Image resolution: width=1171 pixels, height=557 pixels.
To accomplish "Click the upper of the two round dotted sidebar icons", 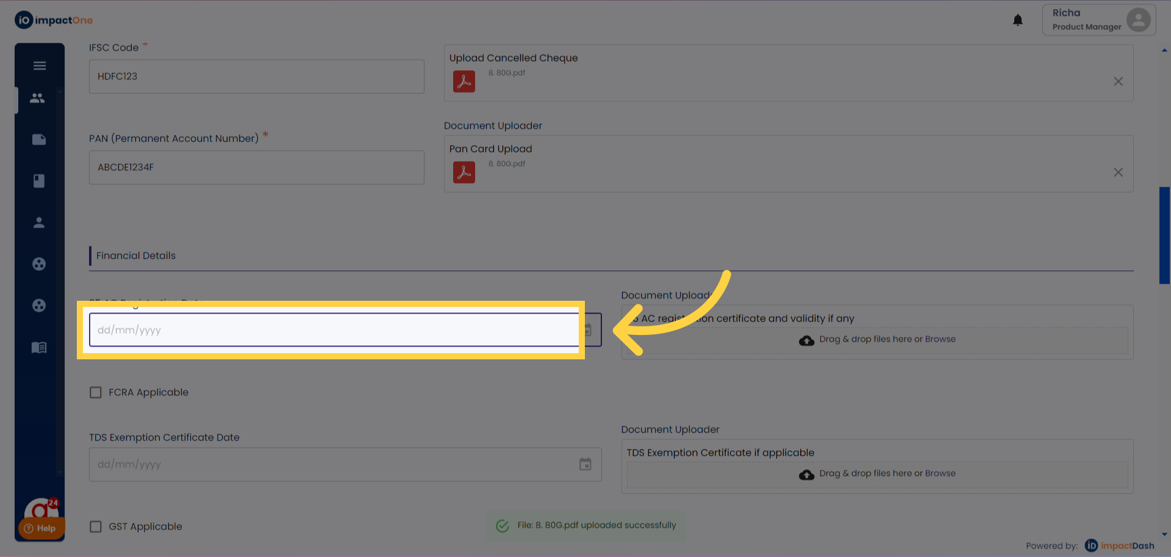I will (39, 264).
